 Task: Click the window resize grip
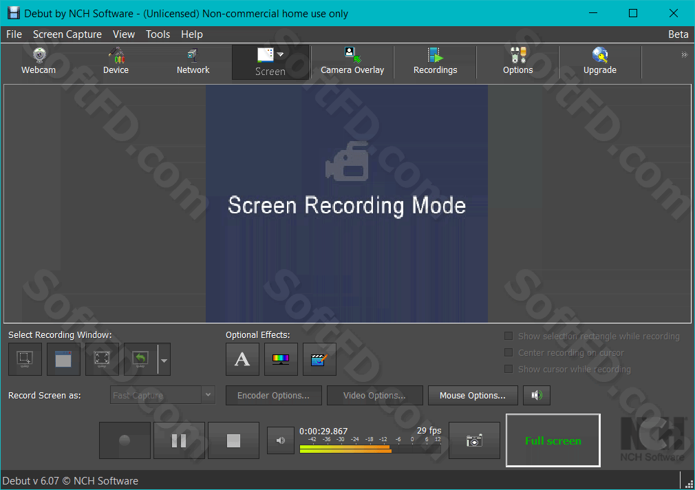coord(689,484)
